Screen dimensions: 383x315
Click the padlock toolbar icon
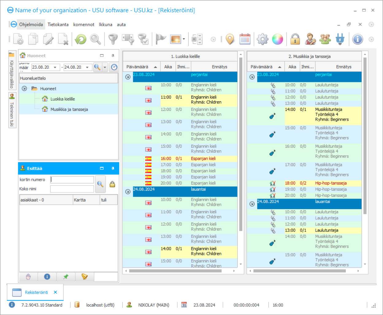click(295, 39)
